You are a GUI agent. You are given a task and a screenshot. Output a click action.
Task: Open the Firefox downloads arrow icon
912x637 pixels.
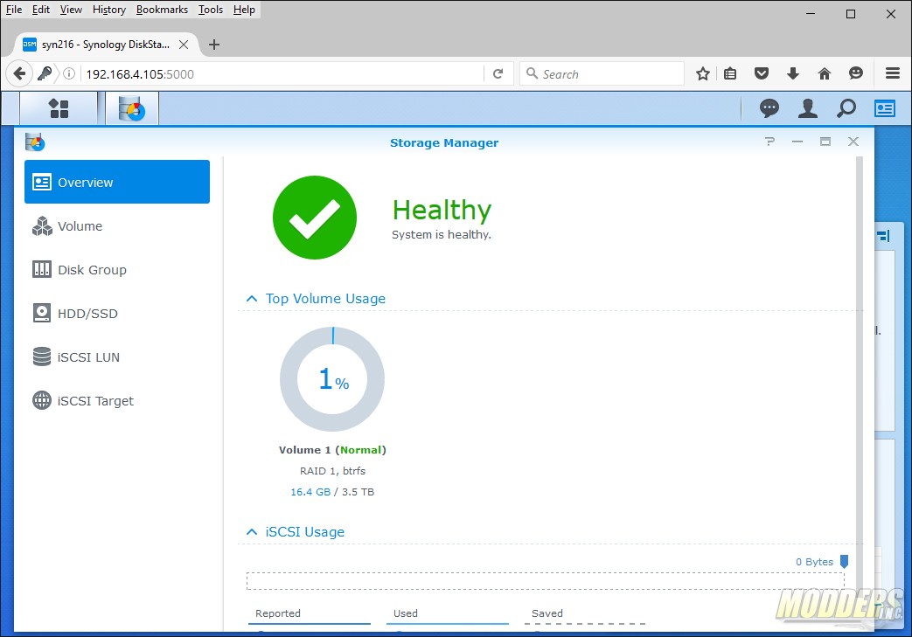793,73
